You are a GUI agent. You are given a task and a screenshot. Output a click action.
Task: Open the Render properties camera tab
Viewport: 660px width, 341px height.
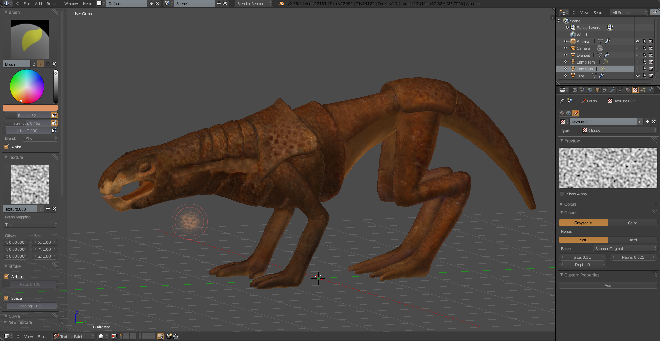[575, 90]
